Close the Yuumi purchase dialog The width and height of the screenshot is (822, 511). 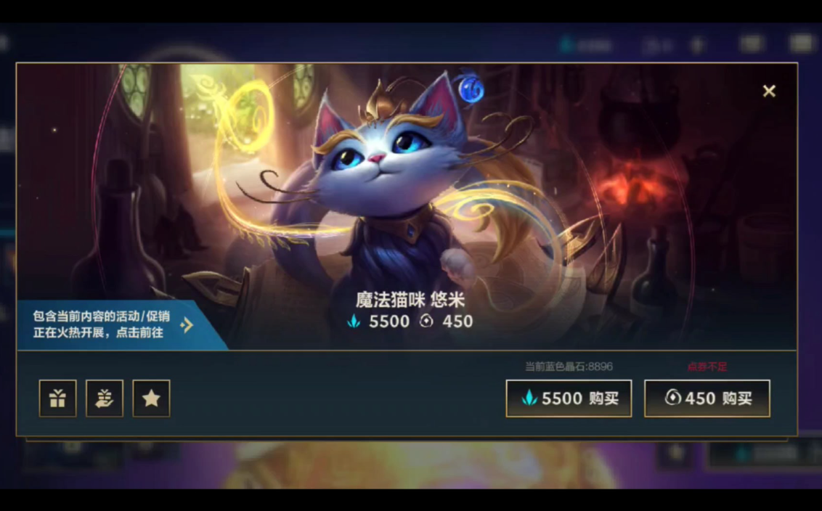tap(769, 91)
